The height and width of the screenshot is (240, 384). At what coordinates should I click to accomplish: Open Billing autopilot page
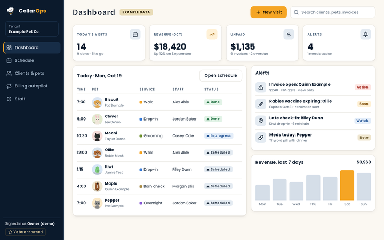coord(32,86)
